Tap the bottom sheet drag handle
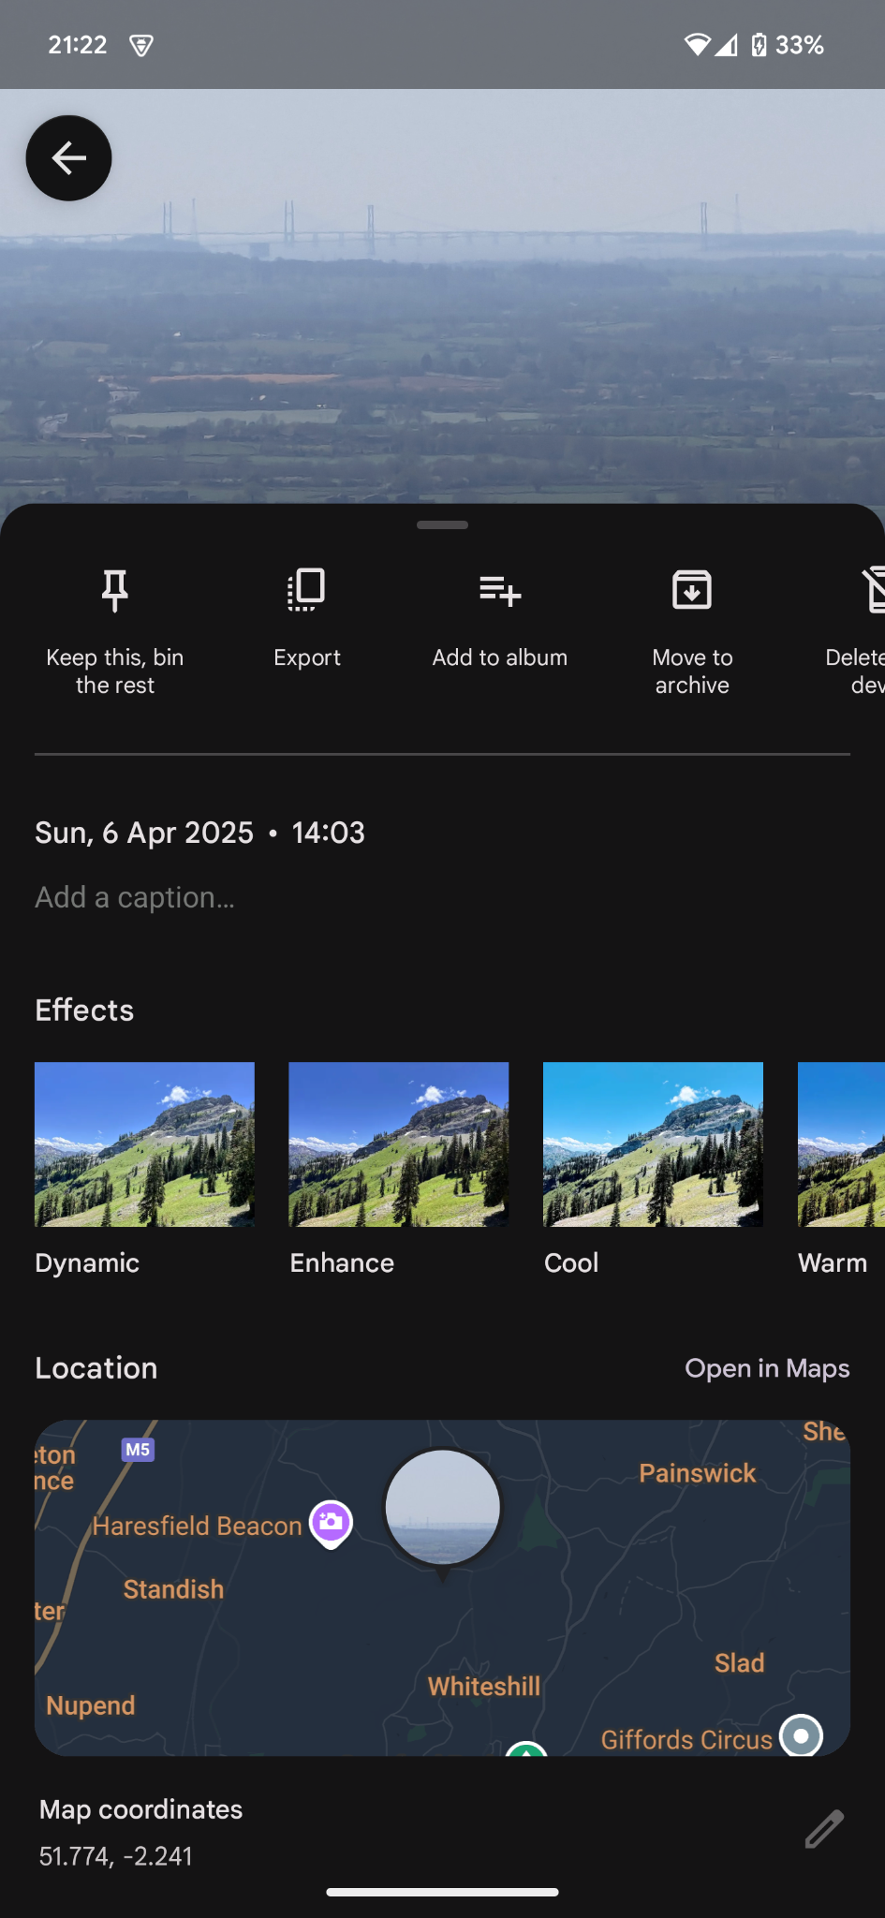The width and height of the screenshot is (885, 1918). [x=442, y=525]
